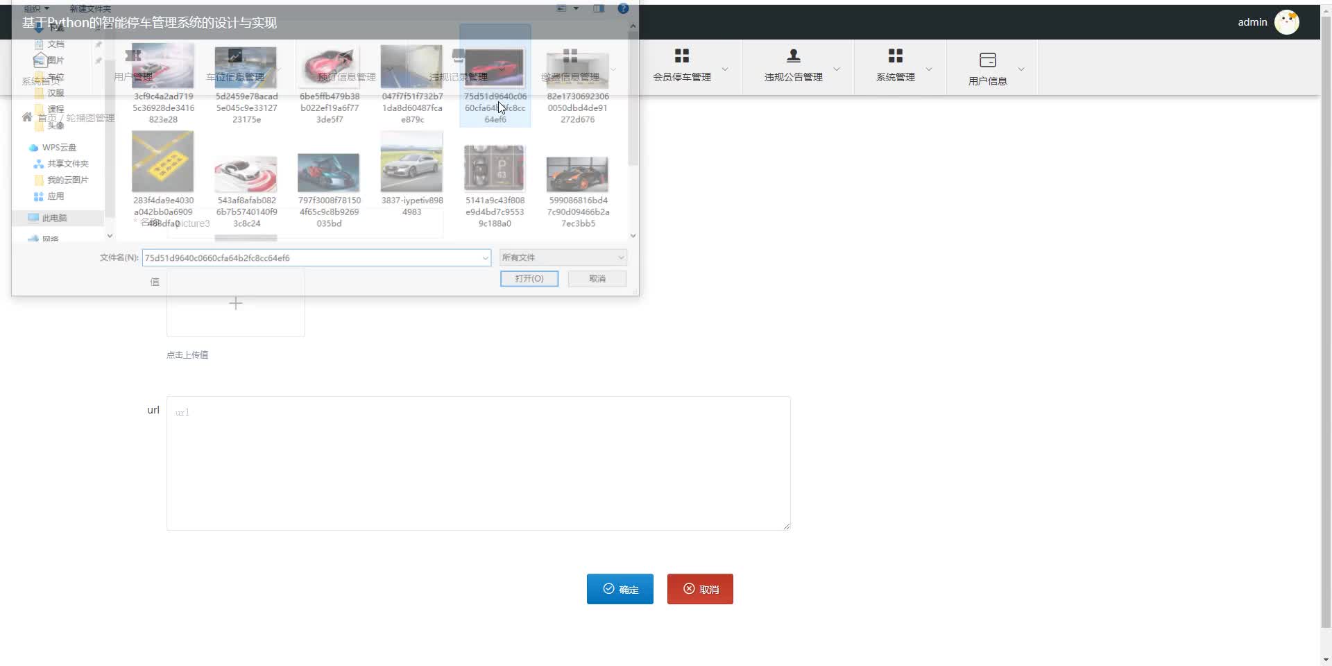The width and height of the screenshot is (1332, 666).
Task: Expand the 系统管理 chevron
Action: pos(929,69)
